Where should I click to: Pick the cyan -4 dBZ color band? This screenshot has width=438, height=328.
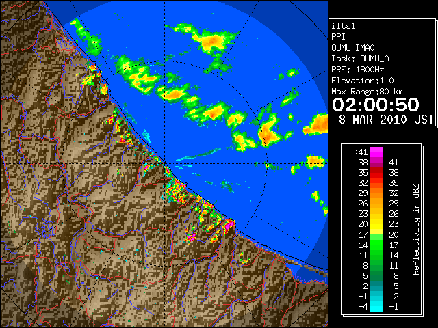tap(376, 306)
